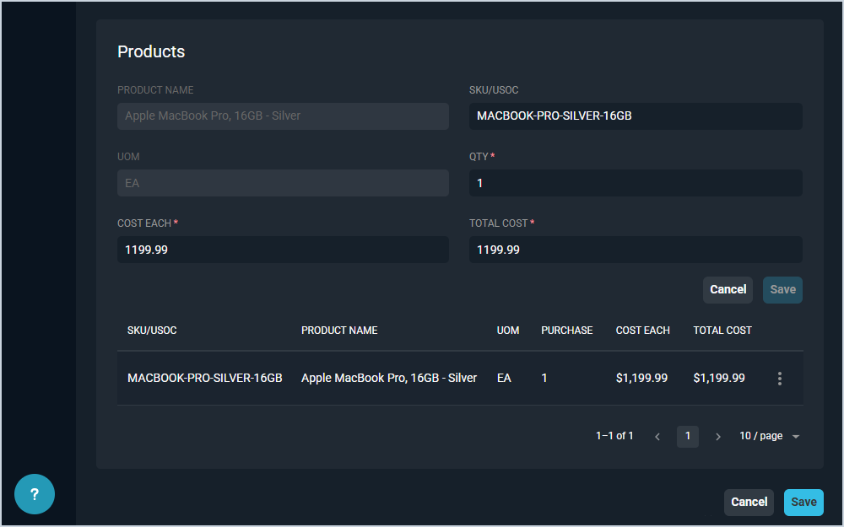844x527 pixels.
Task: Click into the QTY field
Action: tap(636, 183)
